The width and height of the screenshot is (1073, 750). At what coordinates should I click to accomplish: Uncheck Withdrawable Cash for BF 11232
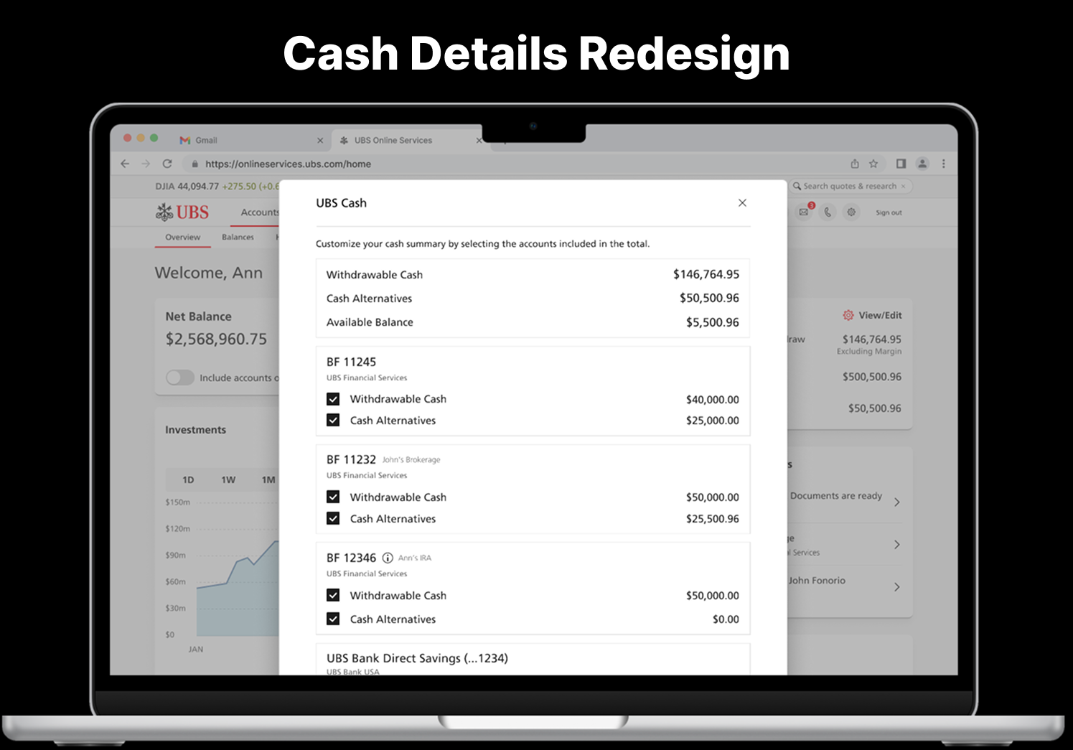pyautogui.click(x=333, y=497)
